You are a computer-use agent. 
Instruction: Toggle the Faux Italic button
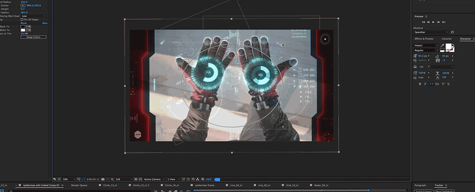click(425, 84)
